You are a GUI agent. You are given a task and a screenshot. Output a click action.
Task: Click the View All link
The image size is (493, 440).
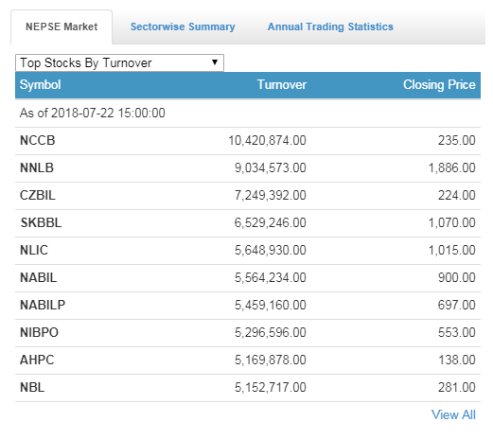pyautogui.click(x=453, y=414)
